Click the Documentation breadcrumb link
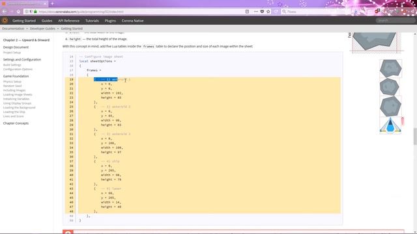This screenshot has height=234, width=417. click(13, 29)
